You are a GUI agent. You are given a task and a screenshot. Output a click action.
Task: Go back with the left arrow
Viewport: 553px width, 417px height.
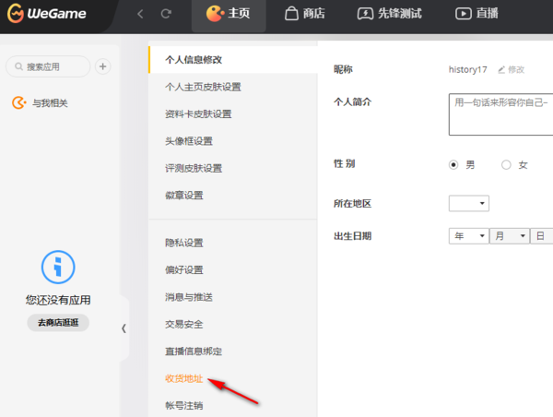tap(140, 14)
